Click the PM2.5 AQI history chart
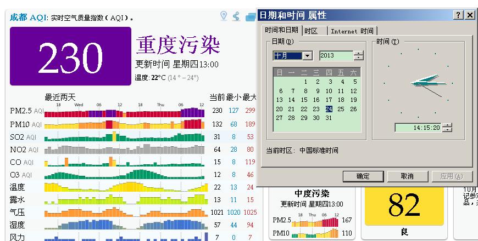This screenshot has height=241, width=478. tap(124, 112)
